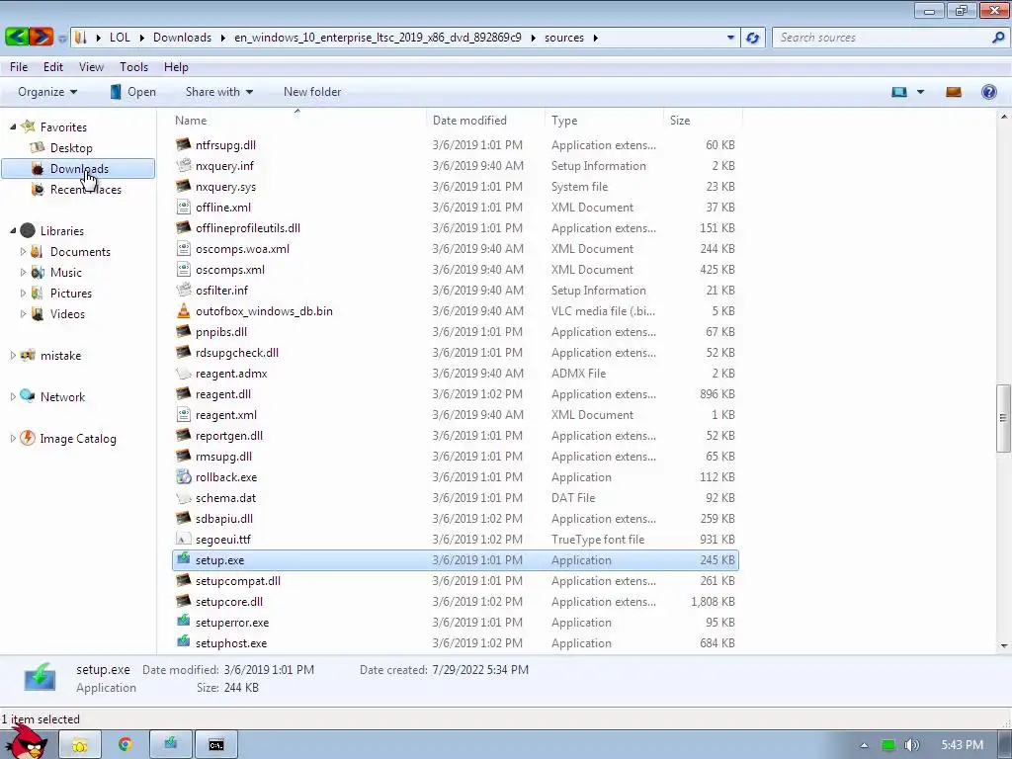Image resolution: width=1012 pixels, height=759 pixels.
Task: Click the change view icon
Action: pyautogui.click(x=899, y=92)
